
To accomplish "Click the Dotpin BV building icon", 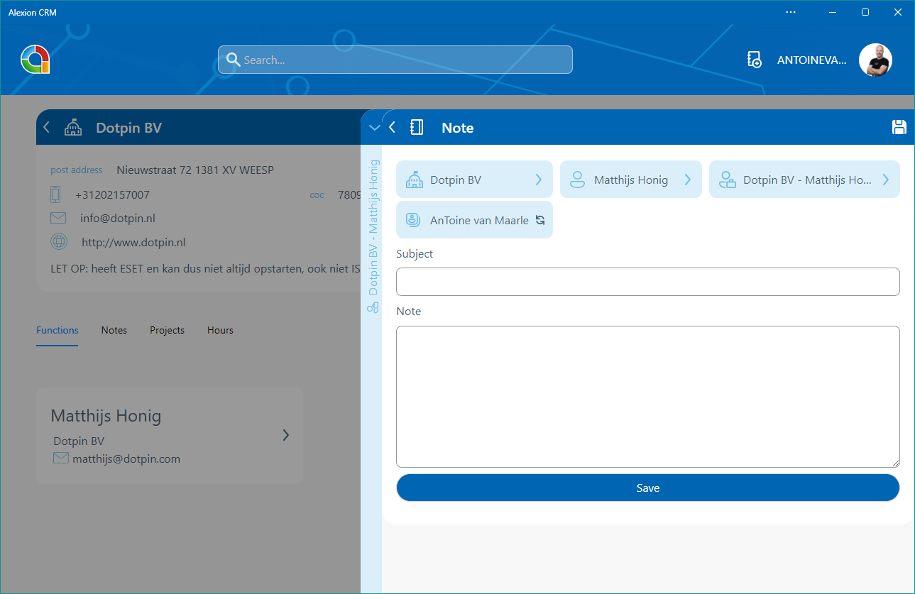I will (73, 128).
